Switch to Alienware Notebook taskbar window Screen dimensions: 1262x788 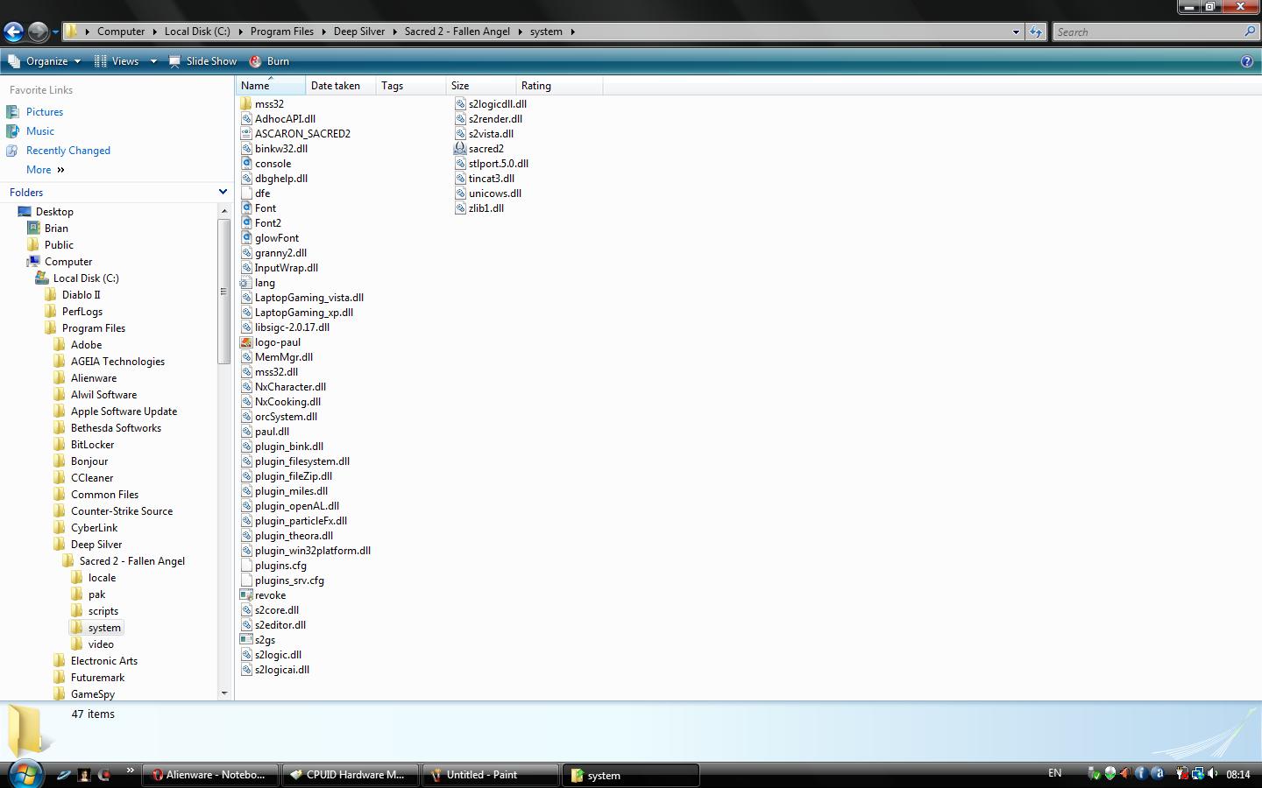click(x=209, y=775)
